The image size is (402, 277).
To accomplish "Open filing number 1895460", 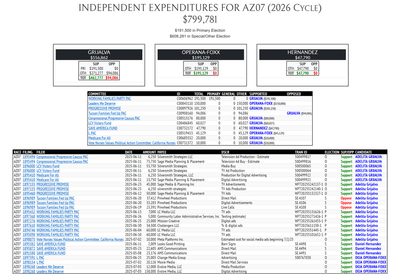I will pos(28,193).
